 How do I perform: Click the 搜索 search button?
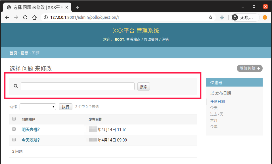point(144,87)
